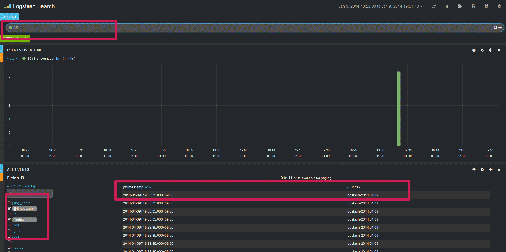Show All (10) fields link

pos(12,186)
